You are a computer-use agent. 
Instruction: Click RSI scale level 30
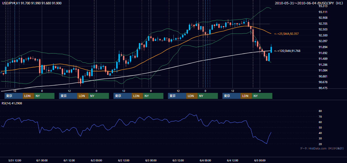tap(320, 139)
